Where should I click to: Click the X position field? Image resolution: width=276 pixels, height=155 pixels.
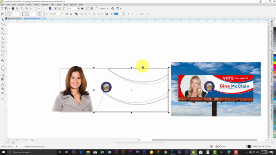[13, 12]
